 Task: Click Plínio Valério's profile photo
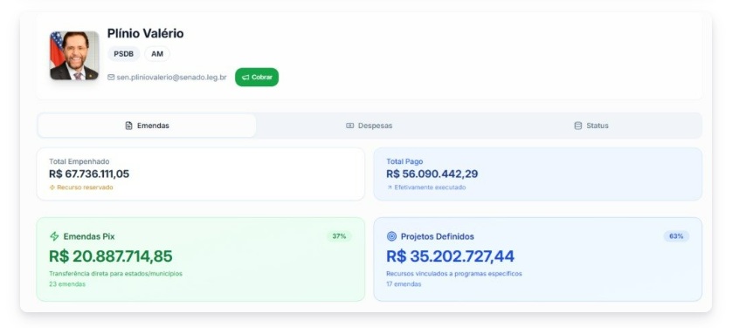click(75, 56)
